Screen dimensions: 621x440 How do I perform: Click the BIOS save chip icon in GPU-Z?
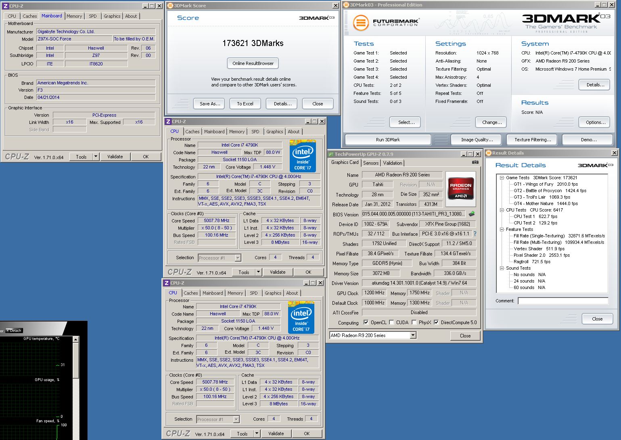tap(472, 214)
